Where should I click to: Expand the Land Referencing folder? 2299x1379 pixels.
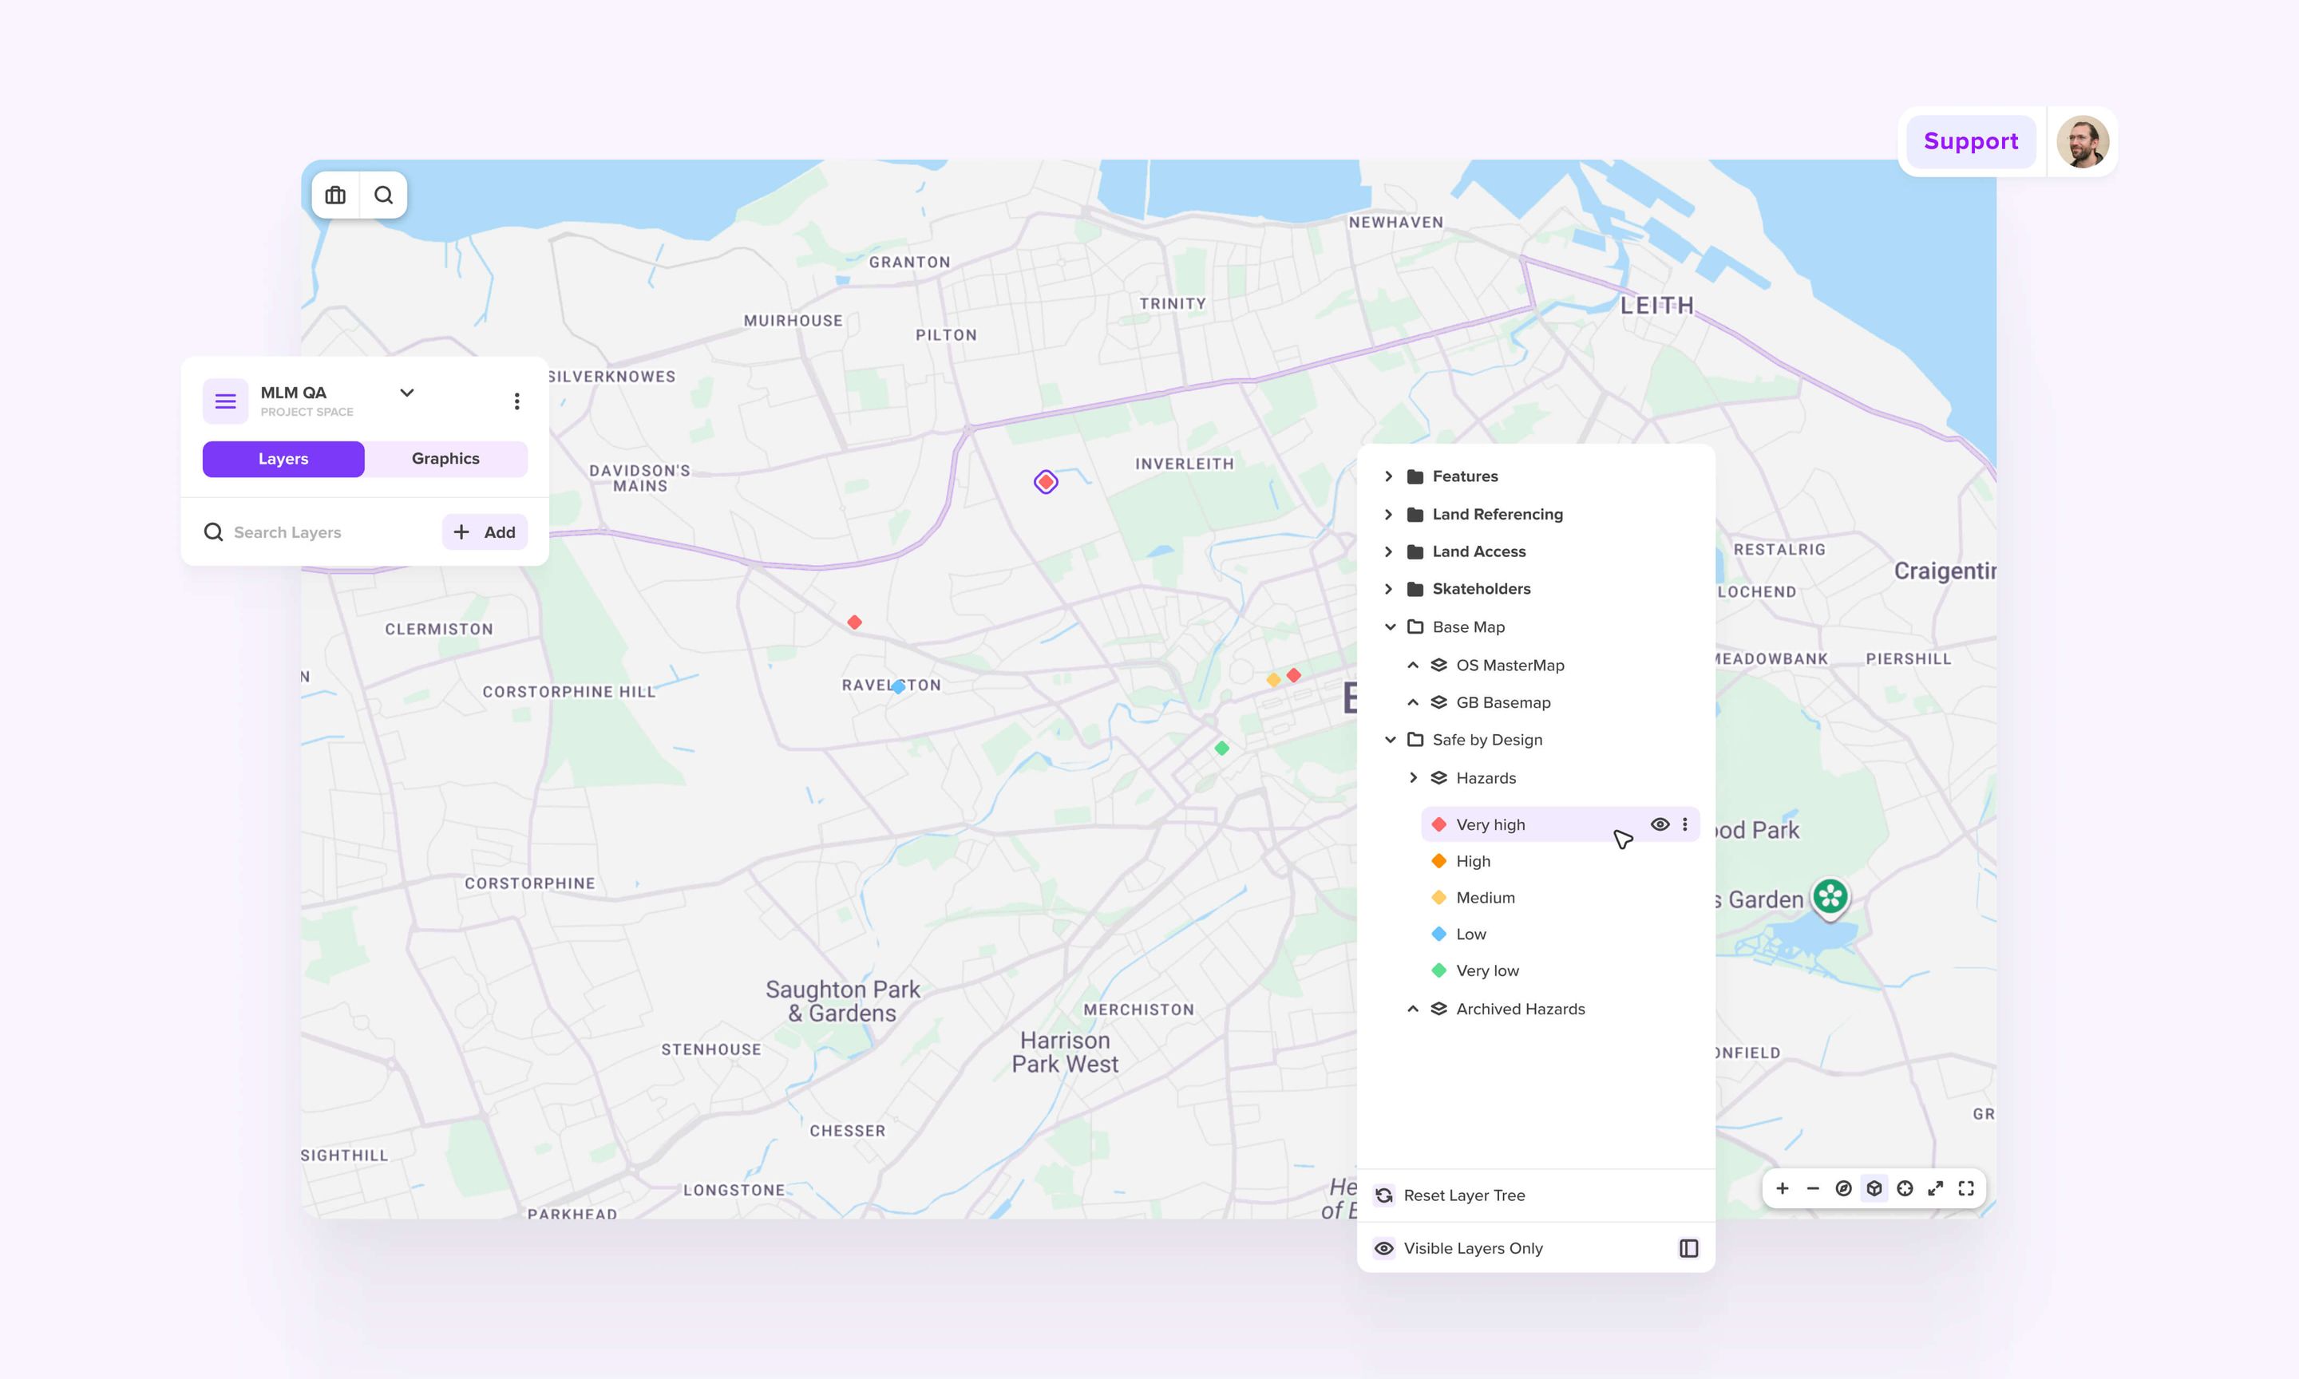[x=1388, y=515]
